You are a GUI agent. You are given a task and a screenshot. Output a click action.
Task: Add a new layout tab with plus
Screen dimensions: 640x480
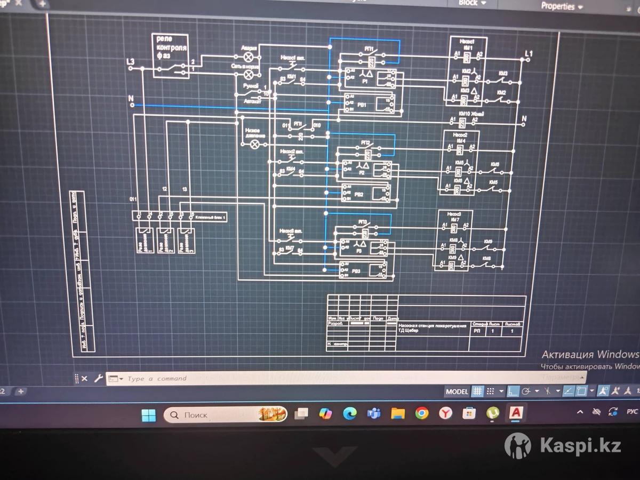click(20, 391)
